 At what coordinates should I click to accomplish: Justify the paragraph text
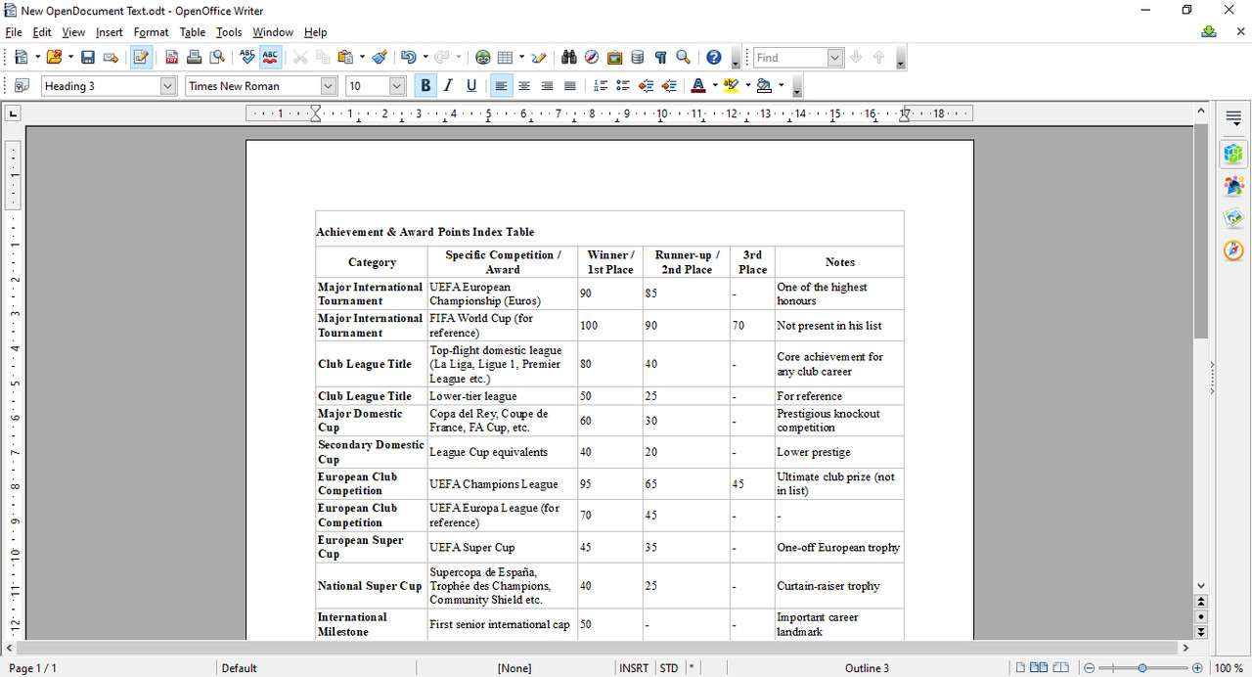[x=570, y=86]
